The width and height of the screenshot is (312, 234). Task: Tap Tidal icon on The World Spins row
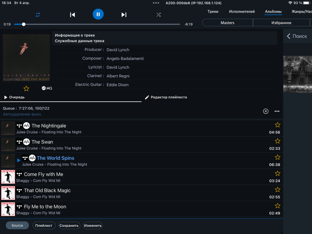tap(25, 158)
